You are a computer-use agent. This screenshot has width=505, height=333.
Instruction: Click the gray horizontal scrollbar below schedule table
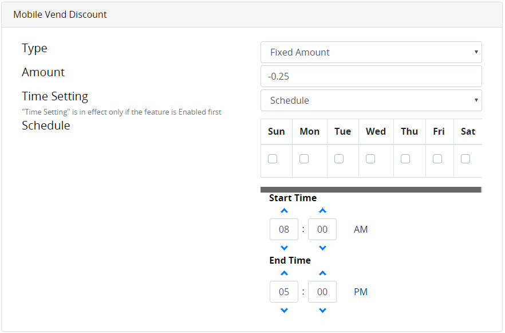pos(370,190)
